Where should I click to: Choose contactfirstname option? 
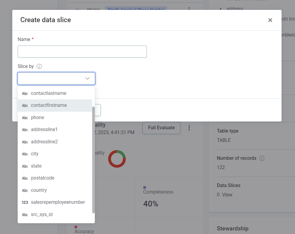click(49, 105)
